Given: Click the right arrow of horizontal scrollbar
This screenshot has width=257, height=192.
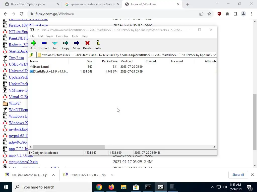Looking at the screenshot, I should tap(214, 147).
